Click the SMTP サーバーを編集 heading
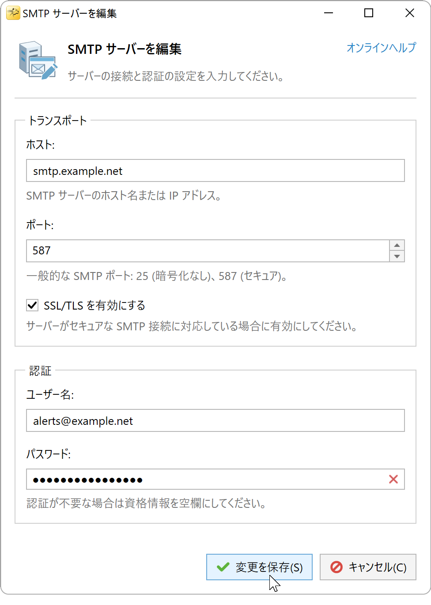The image size is (431, 605). (x=125, y=49)
